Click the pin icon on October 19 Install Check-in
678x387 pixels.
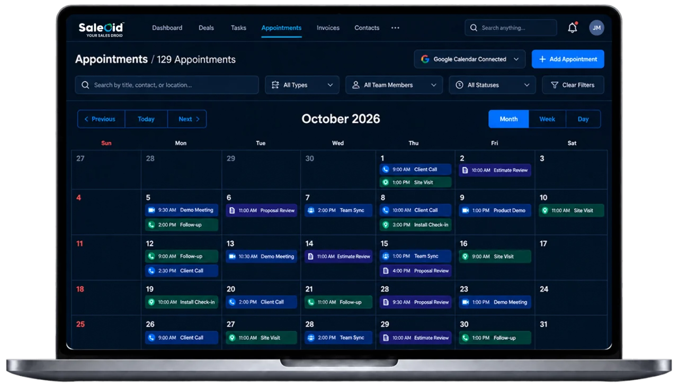click(x=151, y=302)
